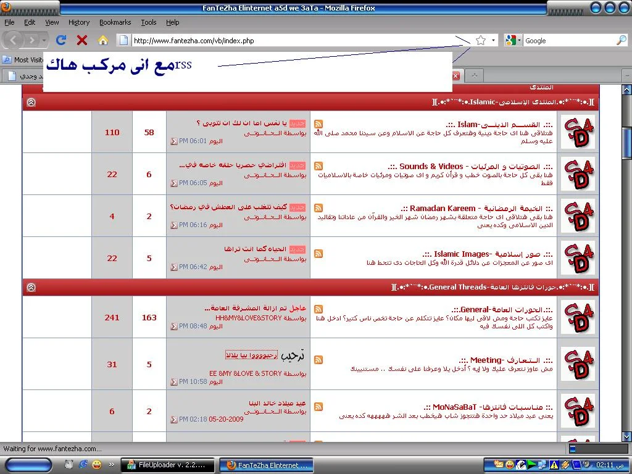The height and width of the screenshot is (474, 632).
Task: Open RSS feed for Meeting forum
Action: 318,360
